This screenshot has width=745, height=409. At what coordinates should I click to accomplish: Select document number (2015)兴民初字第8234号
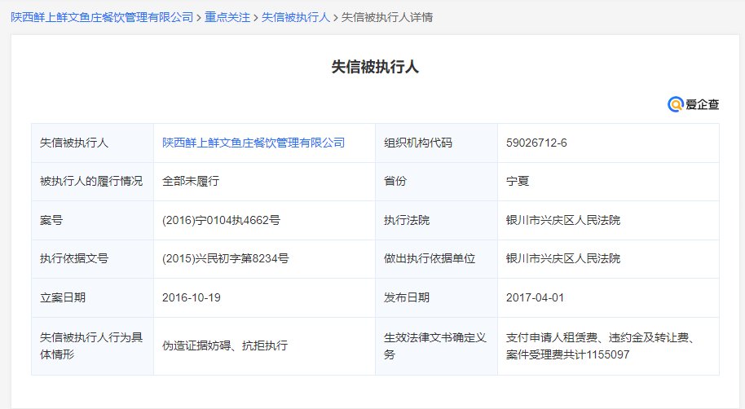coord(226,258)
